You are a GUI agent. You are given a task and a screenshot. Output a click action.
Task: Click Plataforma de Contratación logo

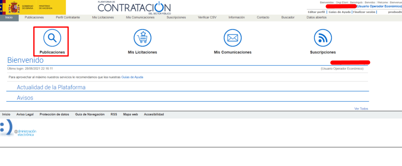click(x=134, y=7)
